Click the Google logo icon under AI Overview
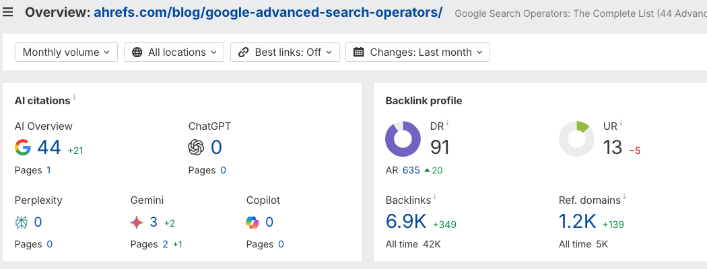This screenshot has width=707, height=269. pyautogui.click(x=22, y=147)
